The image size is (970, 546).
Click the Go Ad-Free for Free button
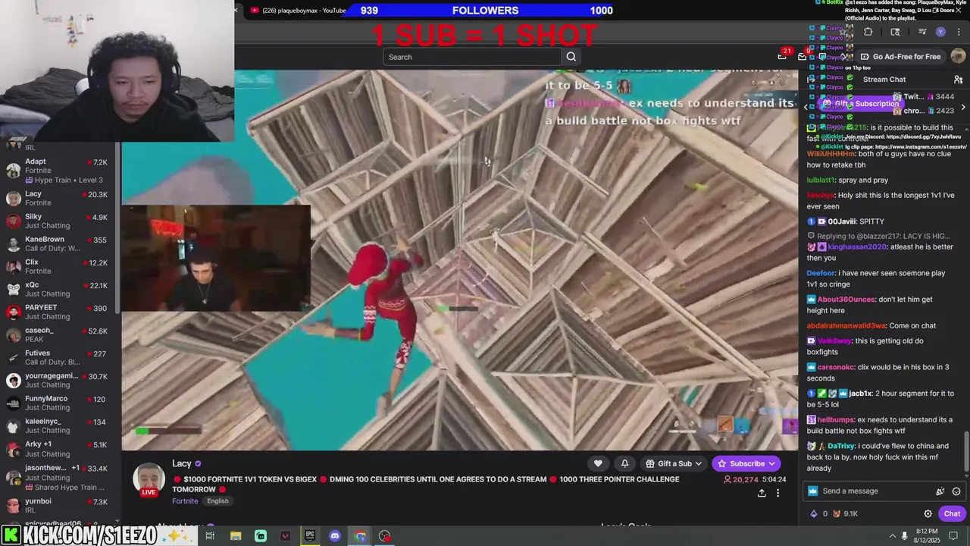click(900, 56)
